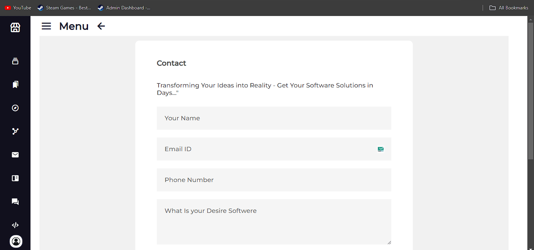Toggle the hamburger menu button
Viewport: 534px width, 250px height.
click(x=46, y=26)
